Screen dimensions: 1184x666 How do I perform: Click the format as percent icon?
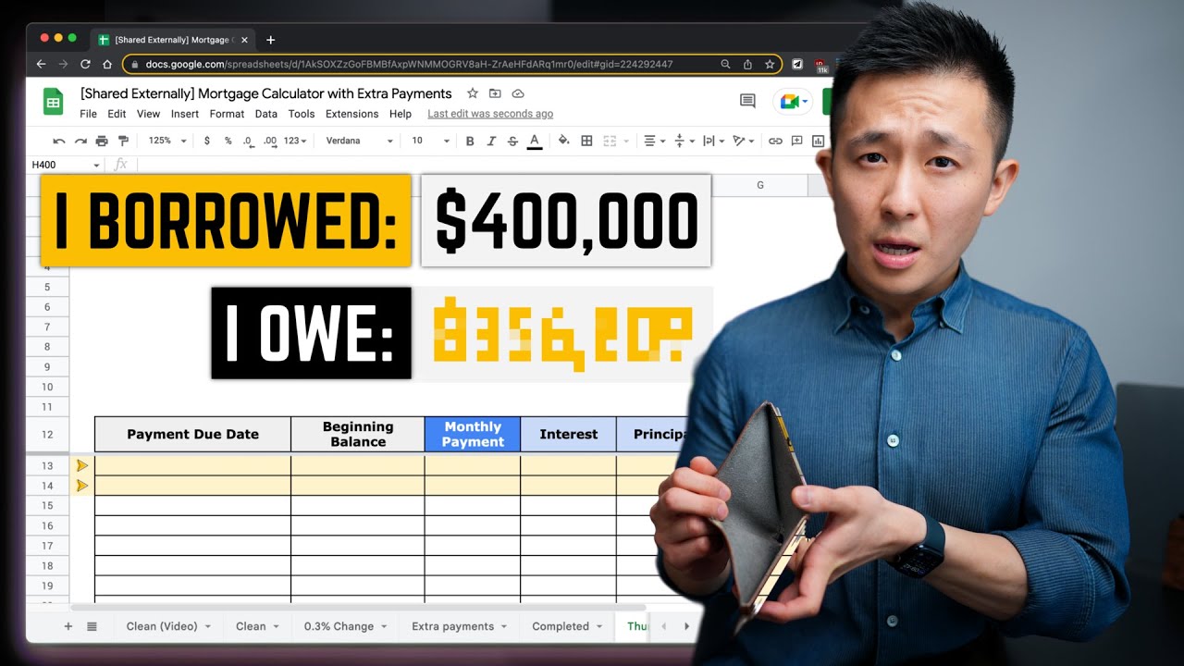(227, 141)
